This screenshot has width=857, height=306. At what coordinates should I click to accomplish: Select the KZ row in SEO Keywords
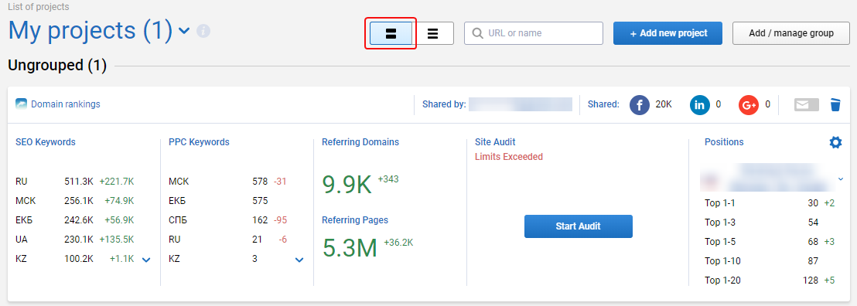(75, 258)
